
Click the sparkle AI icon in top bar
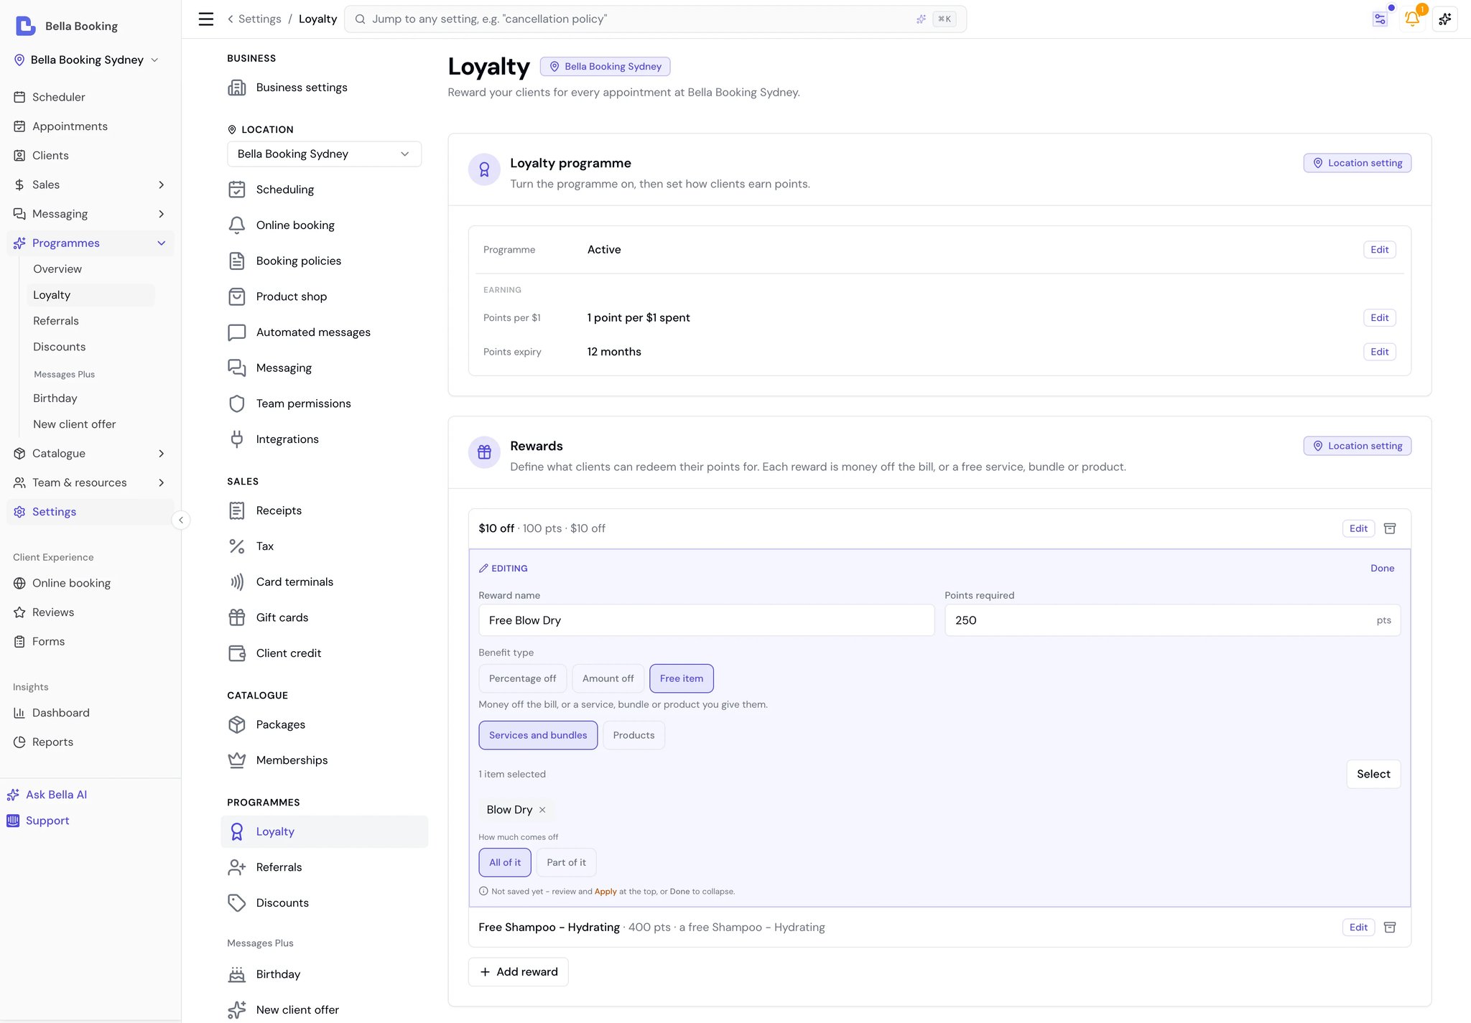click(x=1445, y=19)
